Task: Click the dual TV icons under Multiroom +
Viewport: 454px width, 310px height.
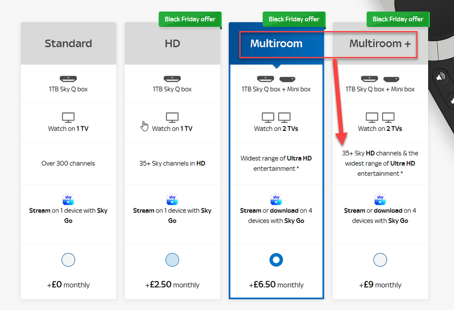Action: (x=380, y=117)
